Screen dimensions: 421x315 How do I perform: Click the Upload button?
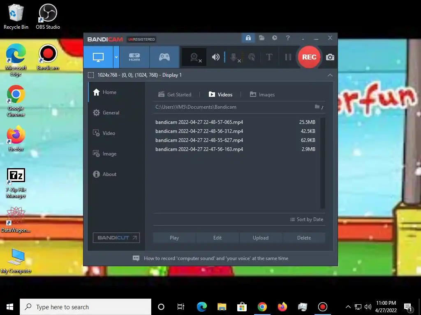coord(261,238)
